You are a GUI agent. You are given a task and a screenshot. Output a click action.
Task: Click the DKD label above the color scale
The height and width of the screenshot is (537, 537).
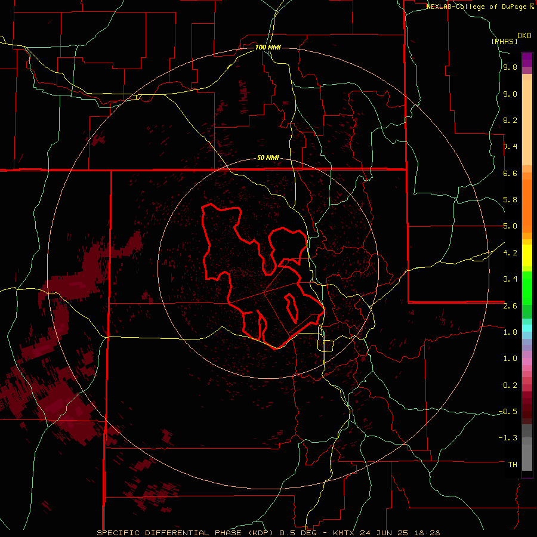(x=524, y=36)
